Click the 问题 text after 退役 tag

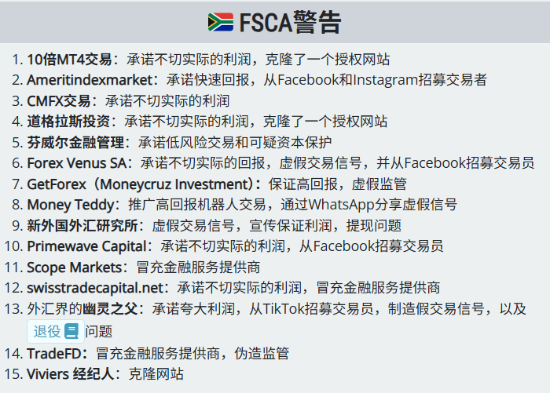click(99, 331)
